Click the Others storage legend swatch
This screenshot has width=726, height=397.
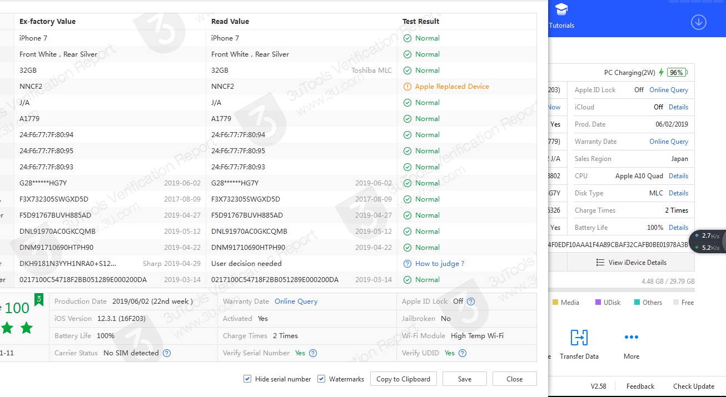(637, 303)
